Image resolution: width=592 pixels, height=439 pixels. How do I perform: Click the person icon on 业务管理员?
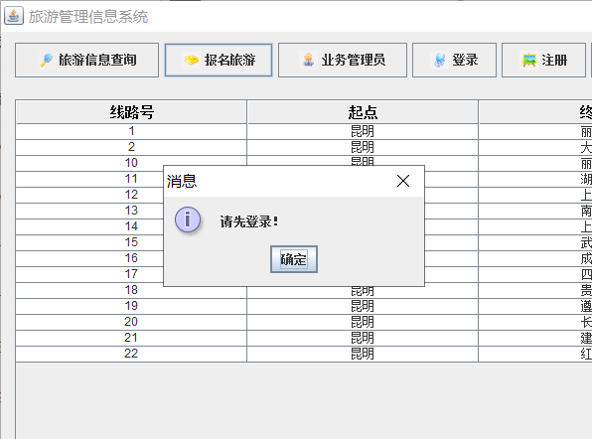click(x=309, y=60)
